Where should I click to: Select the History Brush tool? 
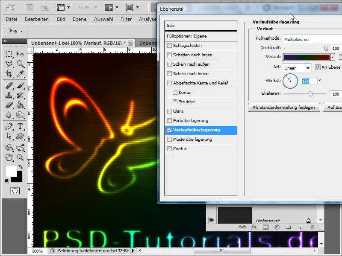pos(20,95)
